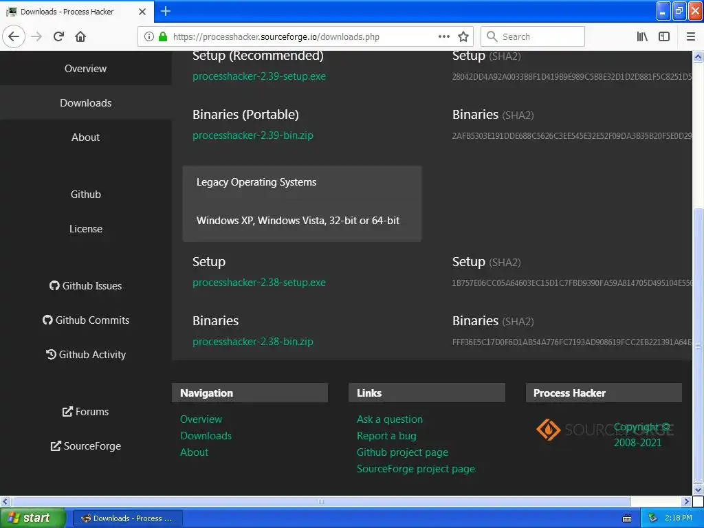Go back with the browser back arrow
Screen dimensions: 704x528
tap(14, 36)
